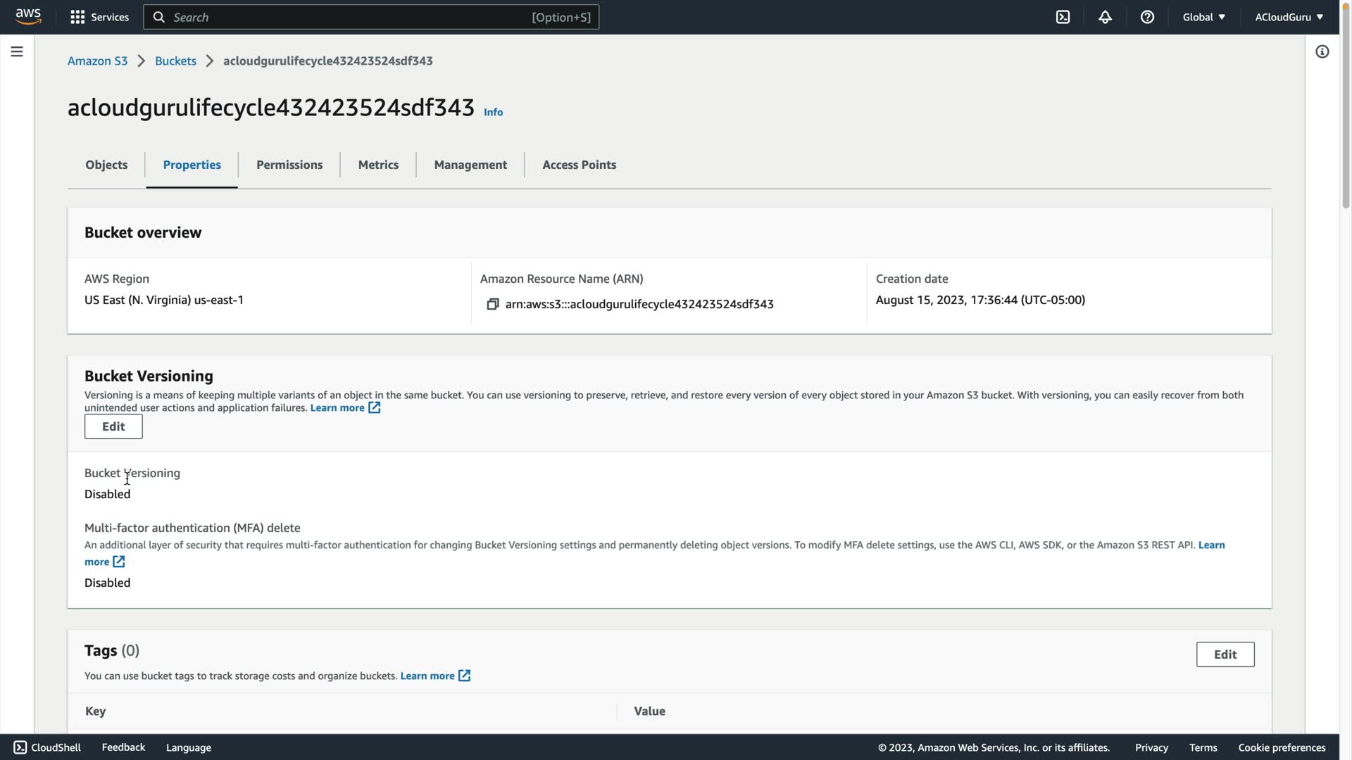Switch to the Permissions tab
This screenshot has width=1352, height=760.
click(x=289, y=165)
